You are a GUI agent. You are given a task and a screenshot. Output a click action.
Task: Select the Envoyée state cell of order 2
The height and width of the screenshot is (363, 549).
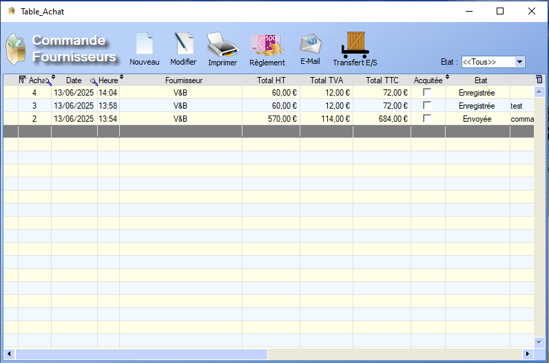click(477, 119)
